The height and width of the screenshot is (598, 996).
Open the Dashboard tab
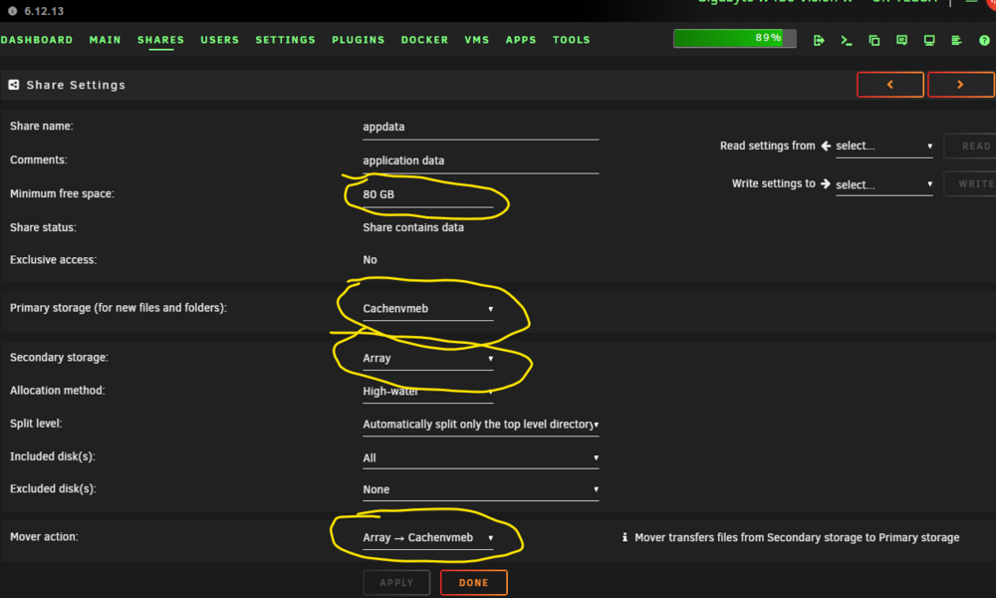pos(37,40)
